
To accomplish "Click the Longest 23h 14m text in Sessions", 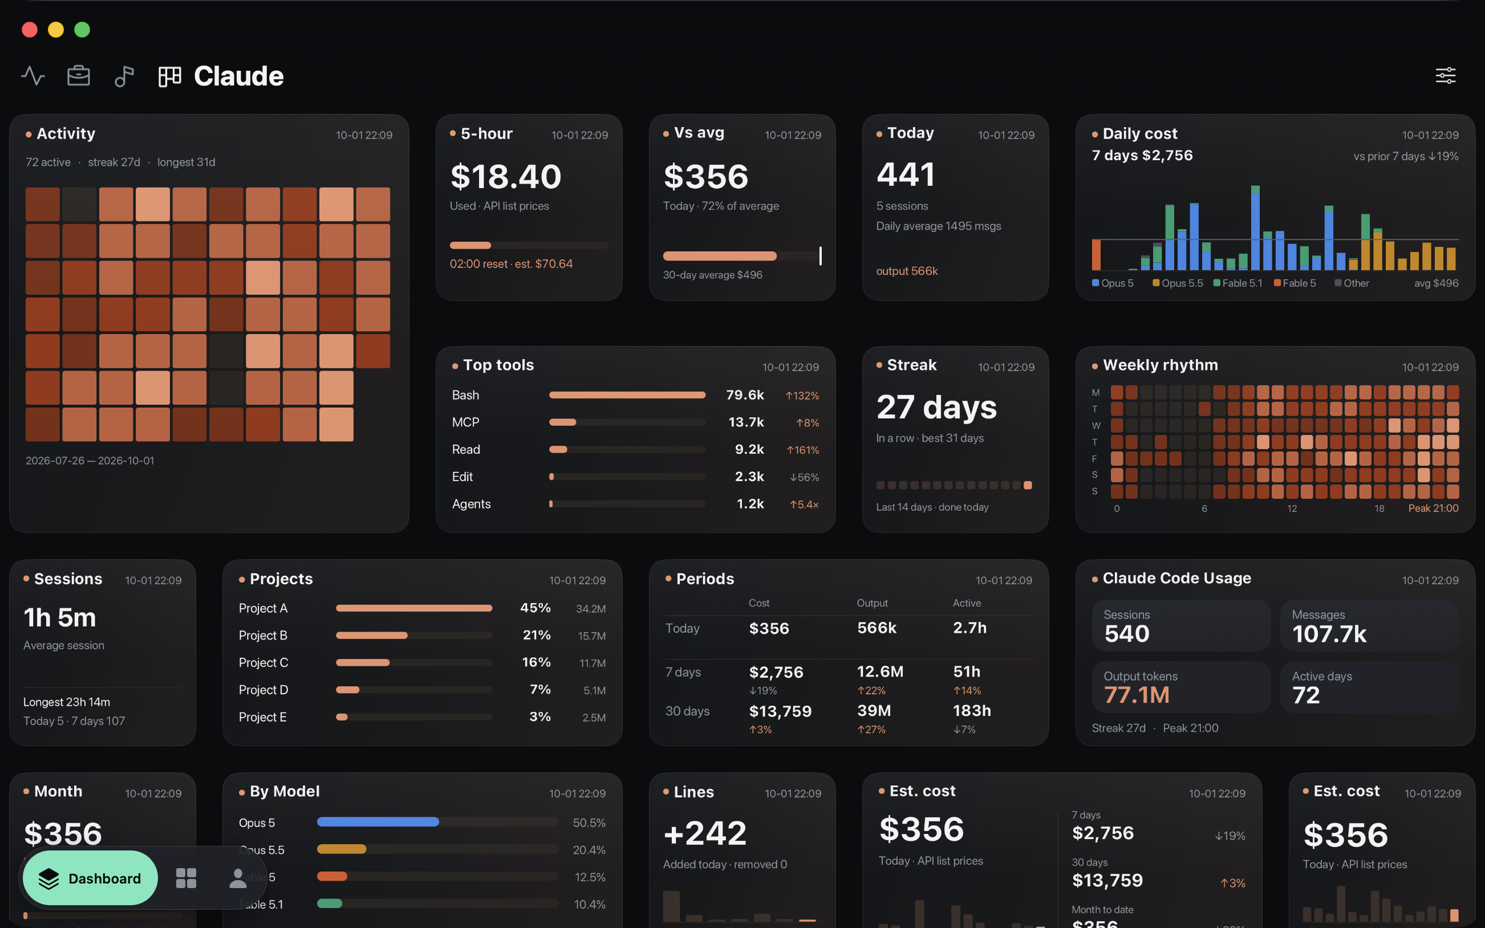I will click(66, 702).
